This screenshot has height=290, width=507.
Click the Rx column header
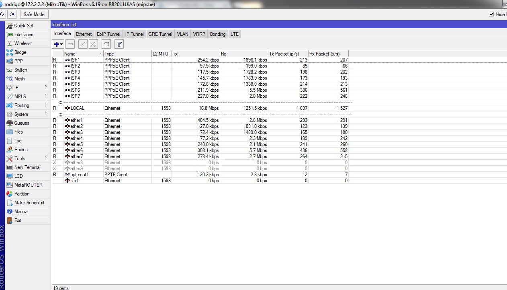pyautogui.click(x=244, y=54)
